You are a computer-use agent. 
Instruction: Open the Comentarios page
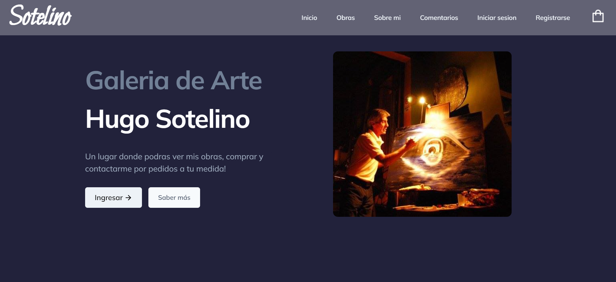pyautogui.click(x=439, y=18)
